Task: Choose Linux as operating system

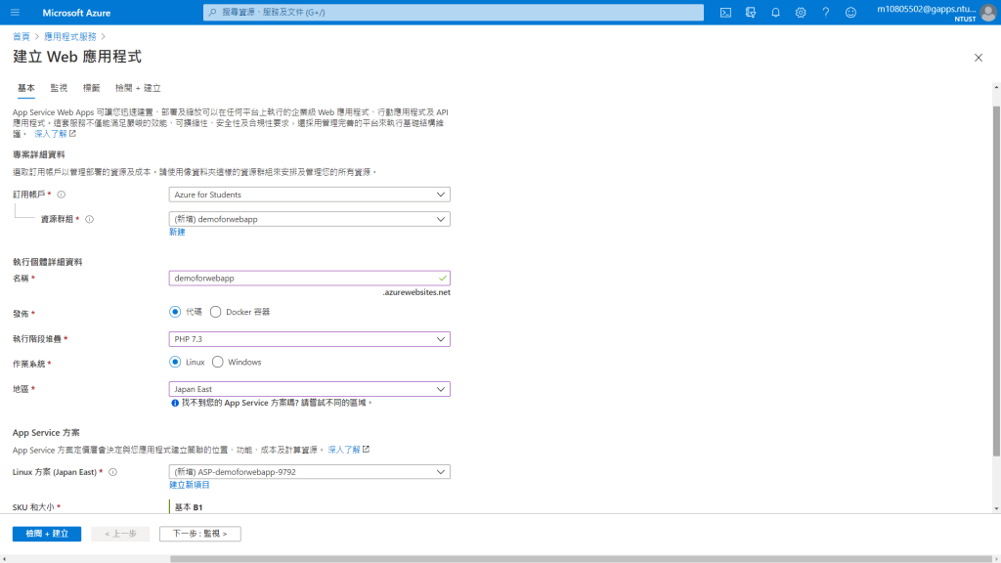Action: 175,362
